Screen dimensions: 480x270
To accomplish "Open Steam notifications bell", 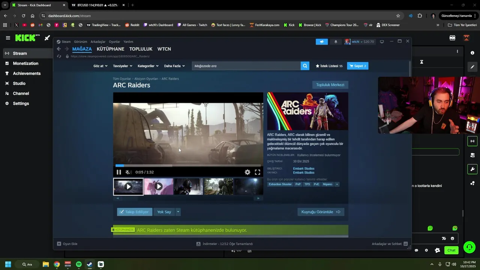I will [336, 42].
